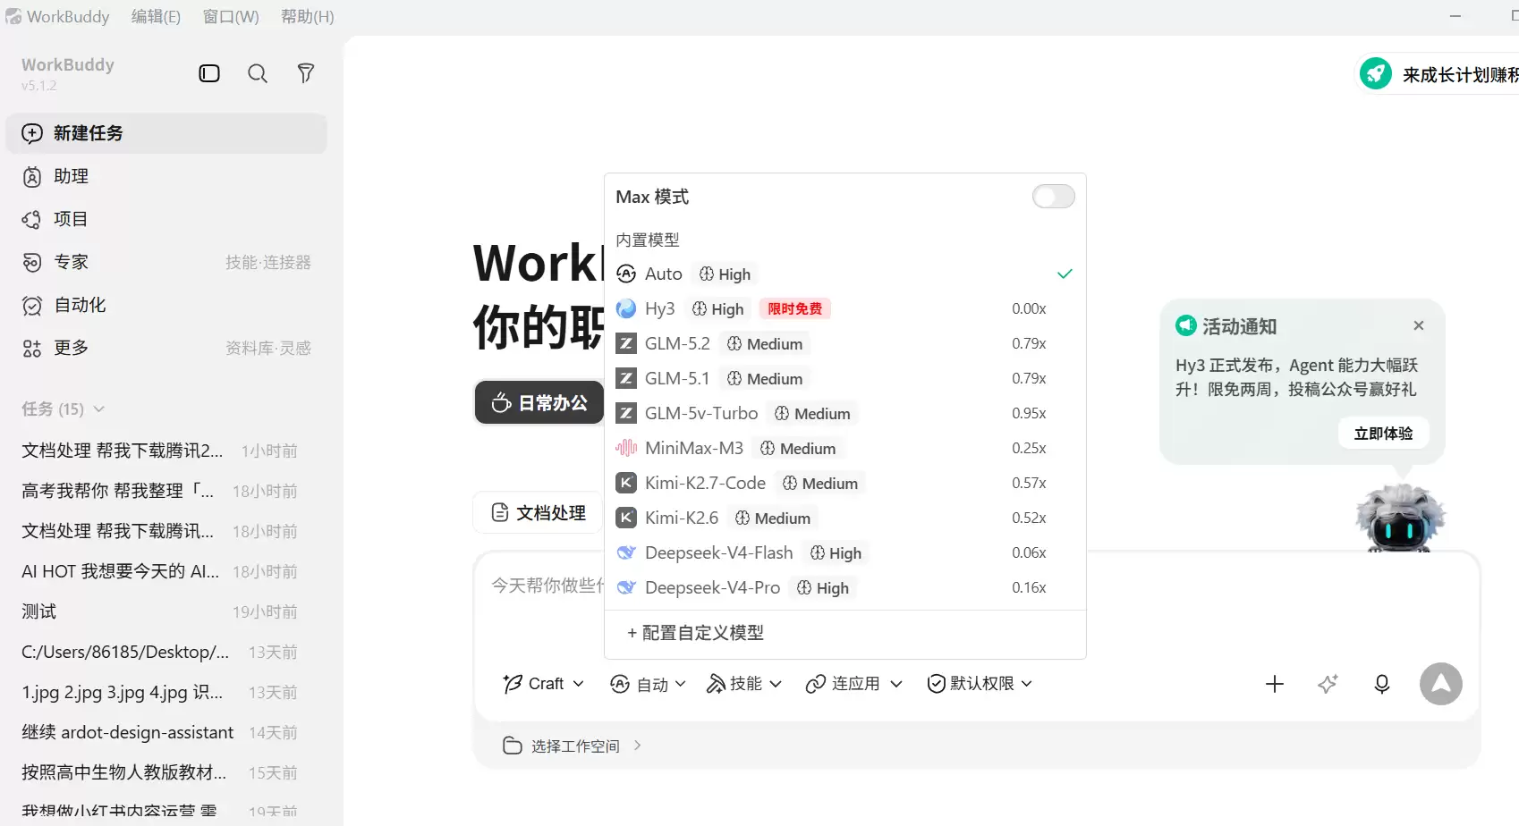
Task: Click the robot mascot avatar
Action: 1400,518
